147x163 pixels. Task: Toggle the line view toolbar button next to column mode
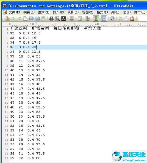click(104, 19)
